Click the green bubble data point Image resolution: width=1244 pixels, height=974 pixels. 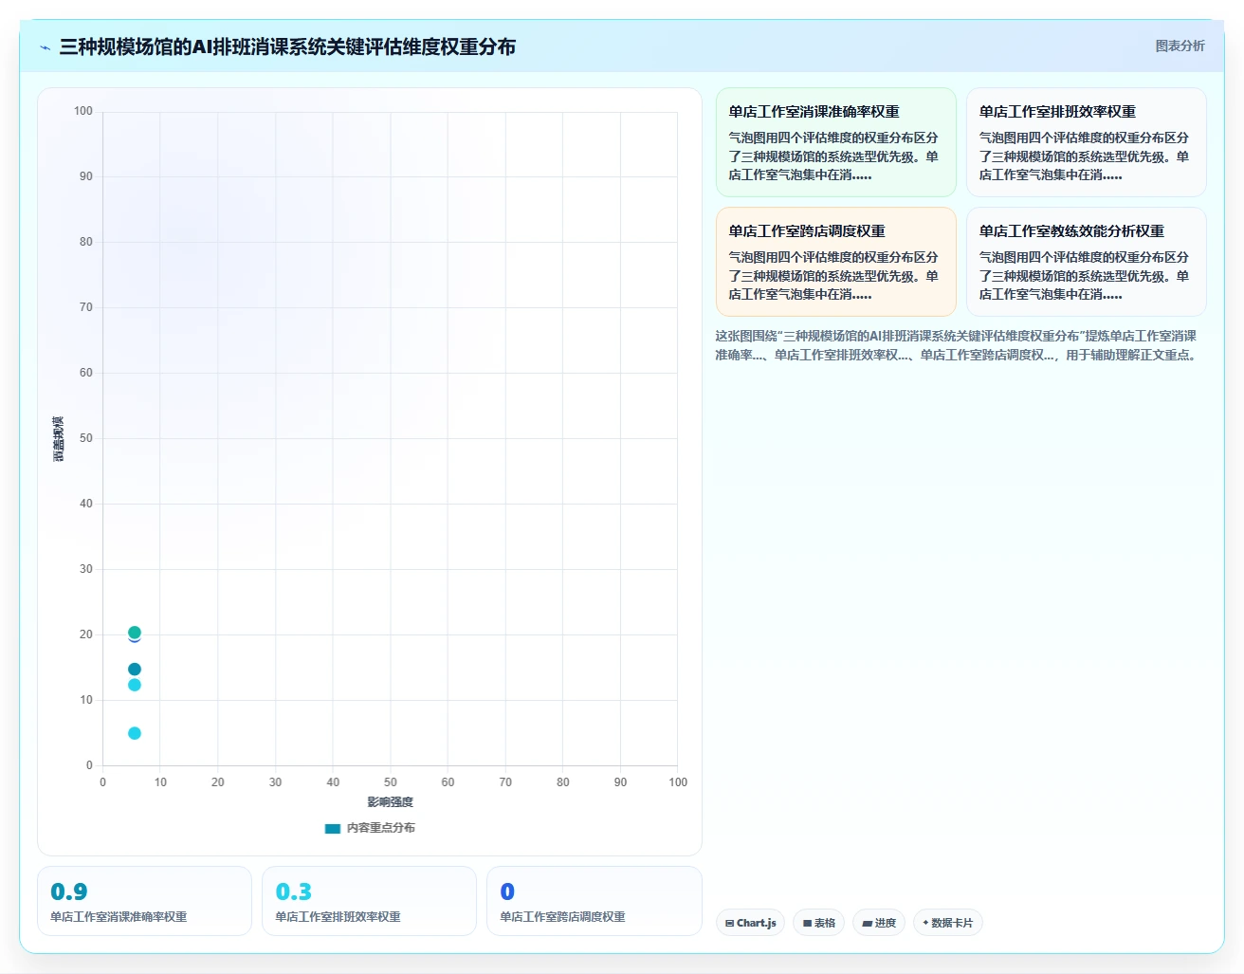click(x=135, y=633)
